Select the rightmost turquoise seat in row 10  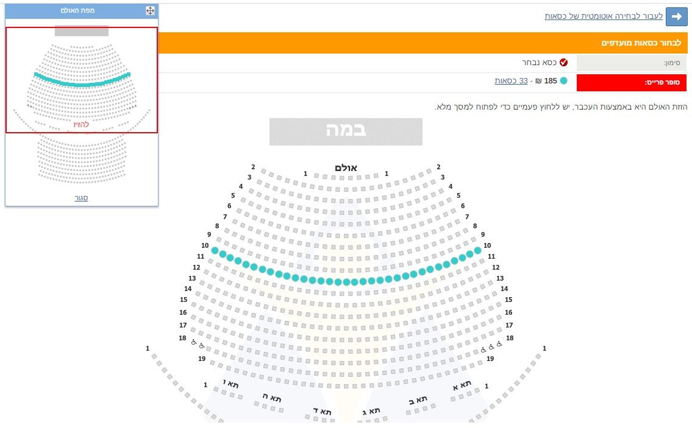pyautogui.click(x=477, y=250)
